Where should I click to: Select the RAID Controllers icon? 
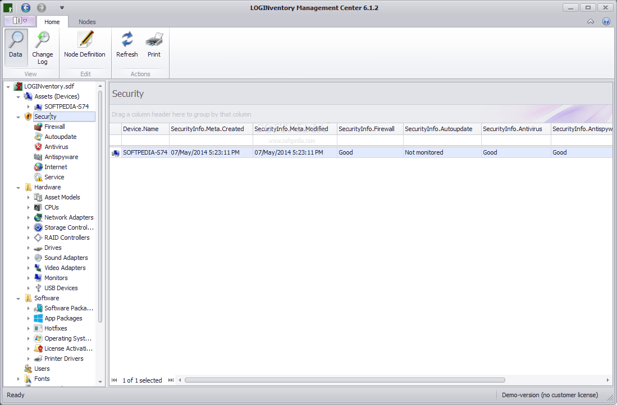[38, 238]
